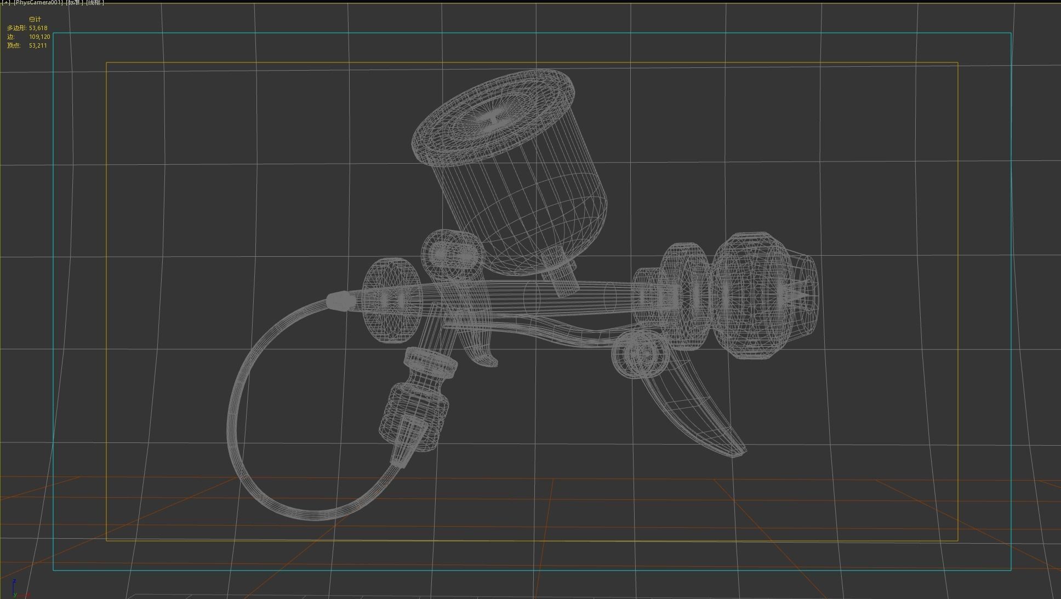Click the 多边形 53,618 polygon statistic
The image size is (1061, 599).
(x=27, y=27)
